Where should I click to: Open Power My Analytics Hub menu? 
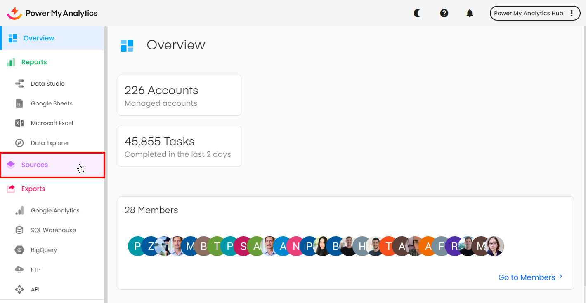(534, 13)
